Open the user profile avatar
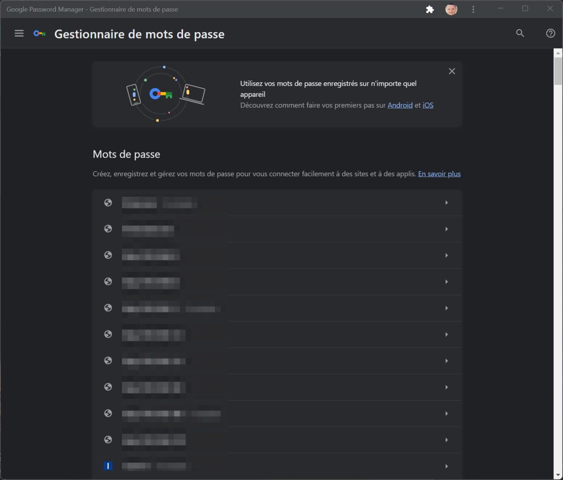The height and width of the screenshot is (480, 563). (x=451, y=9)
